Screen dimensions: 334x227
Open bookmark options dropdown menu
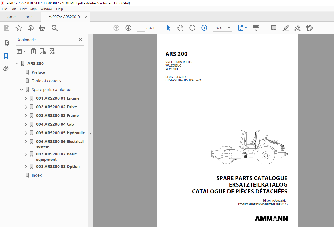click(x=21, y=51)
